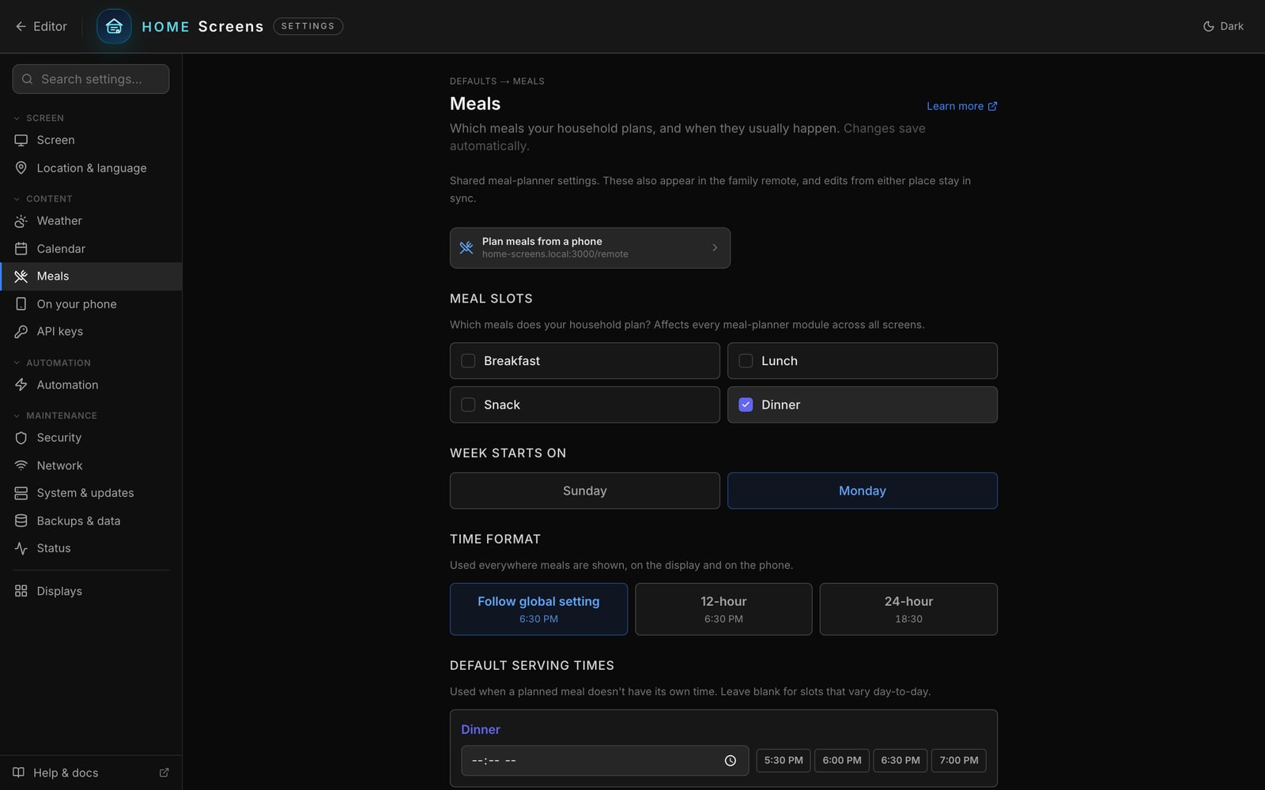
Task: Click the Automation lightning bolt icon
Action: tap(21, 385)
